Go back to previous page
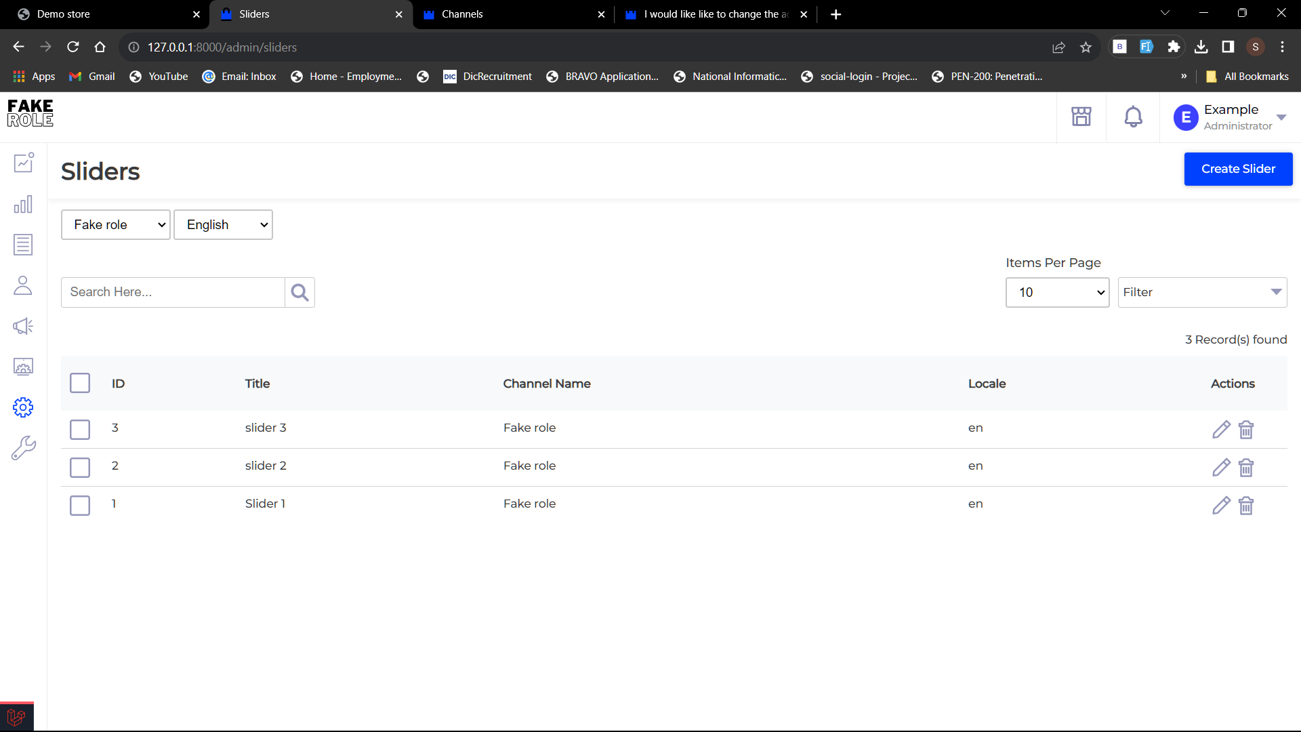The width and height of the screenshot is (1301, 732). pos(18,47)
